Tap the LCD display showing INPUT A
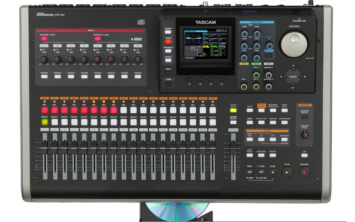Image resolution: width=355 pixels, height=222 pixels. pos(206,44)
